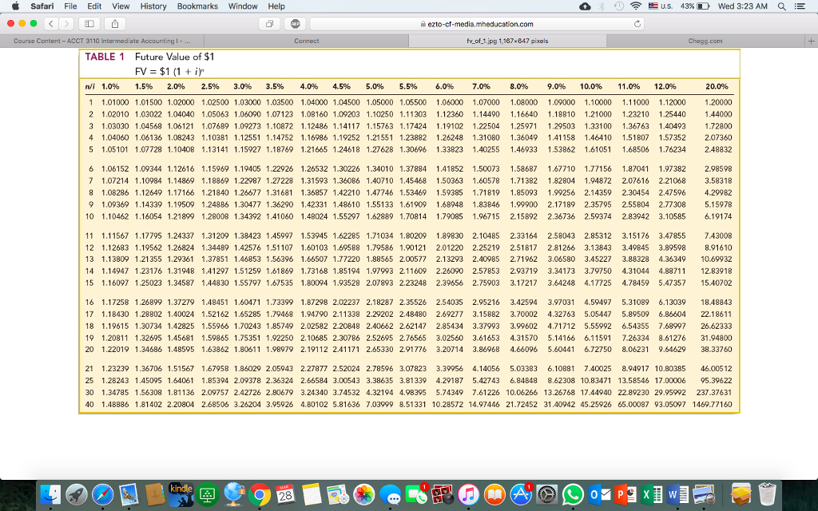This screenshot has height=511, width=818.
Task: Open the Bookmarks menu
Action: coord(197,6)
